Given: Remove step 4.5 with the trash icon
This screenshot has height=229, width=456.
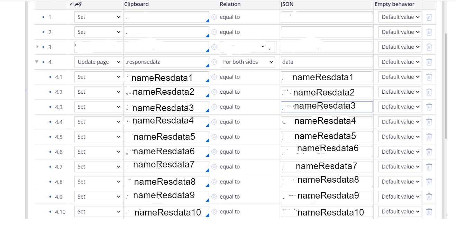Looking at the screenshot, I should click(x=429, y=136).
